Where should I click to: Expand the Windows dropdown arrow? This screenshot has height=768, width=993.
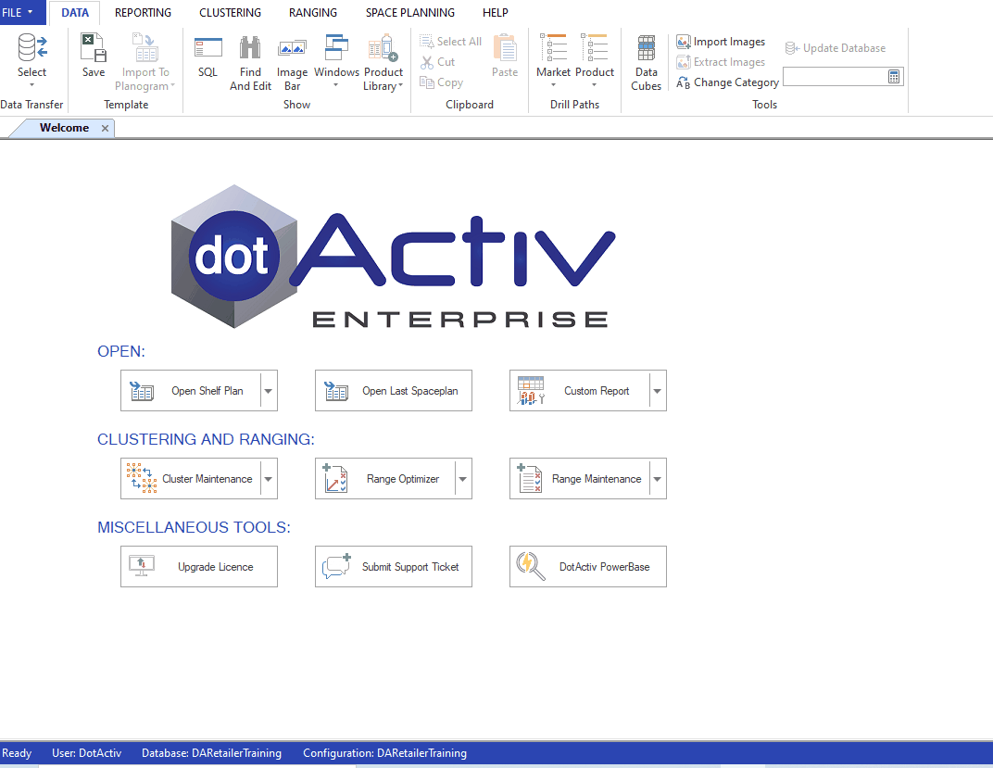tap(336, 85)
